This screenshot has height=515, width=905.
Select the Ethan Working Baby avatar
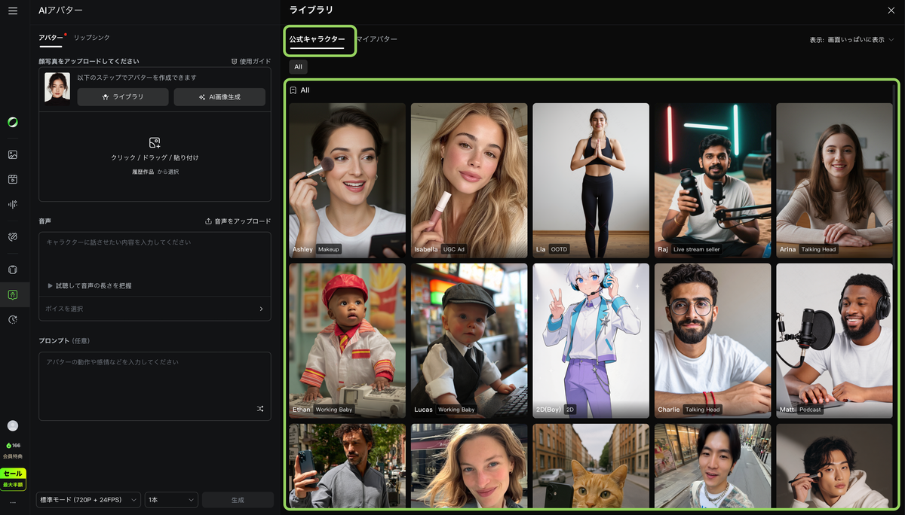[347, 340]
